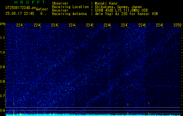Click the Receiving Location label
Screen dimensions: 183x116
pos(70,7)
